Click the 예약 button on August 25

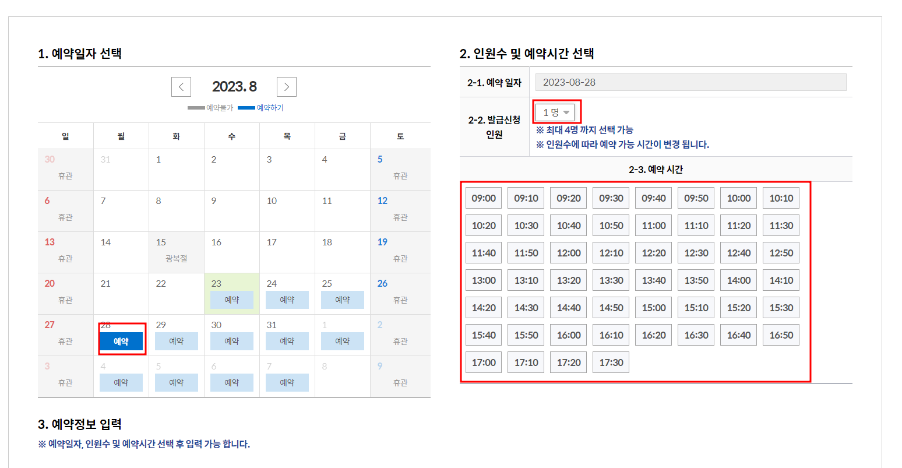342,300
